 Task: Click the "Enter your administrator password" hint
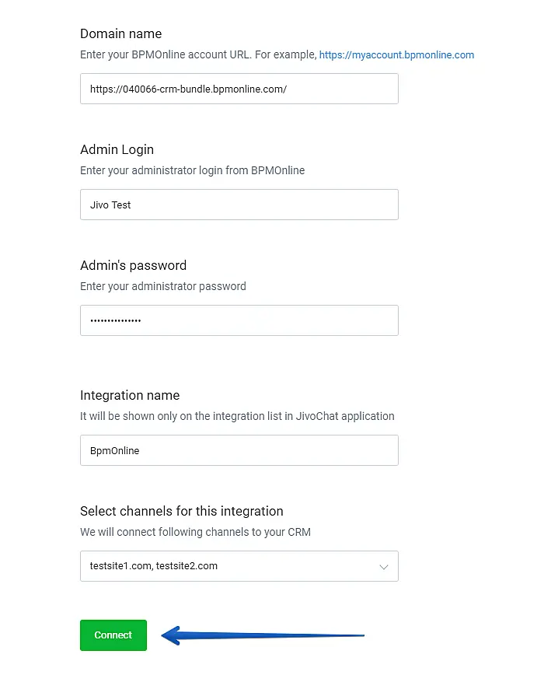[162, 286]
